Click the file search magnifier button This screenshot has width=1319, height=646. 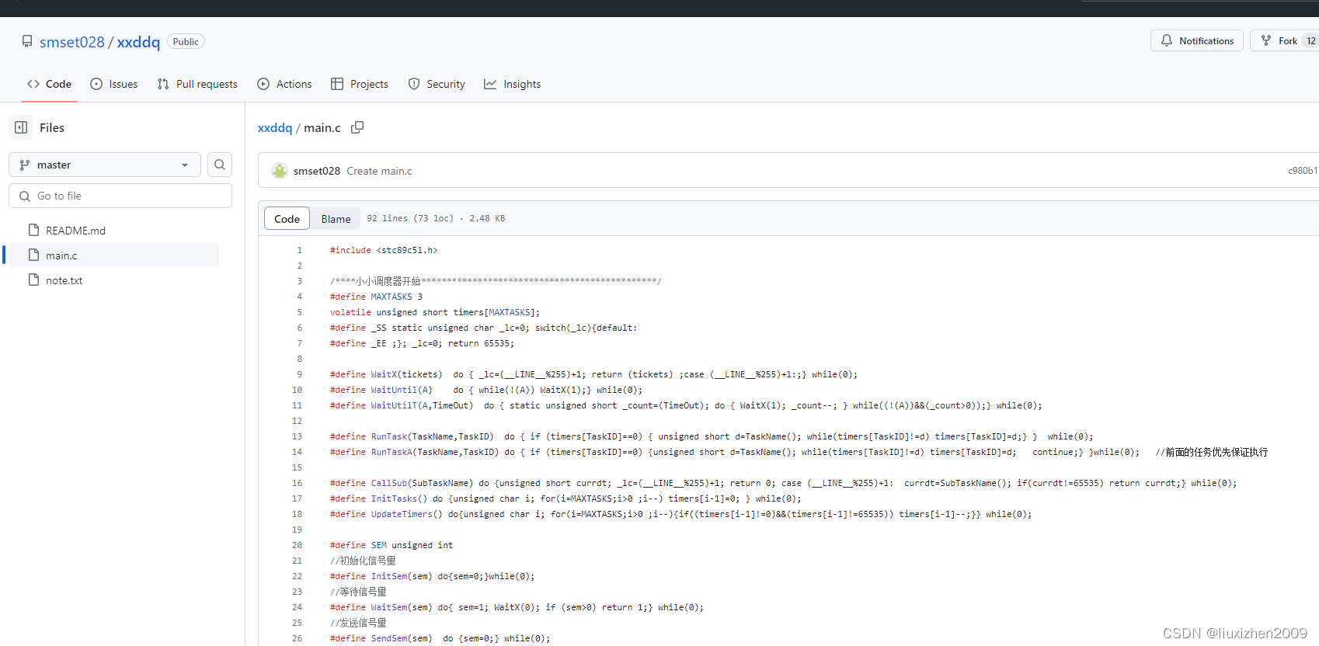click(220, 165)
